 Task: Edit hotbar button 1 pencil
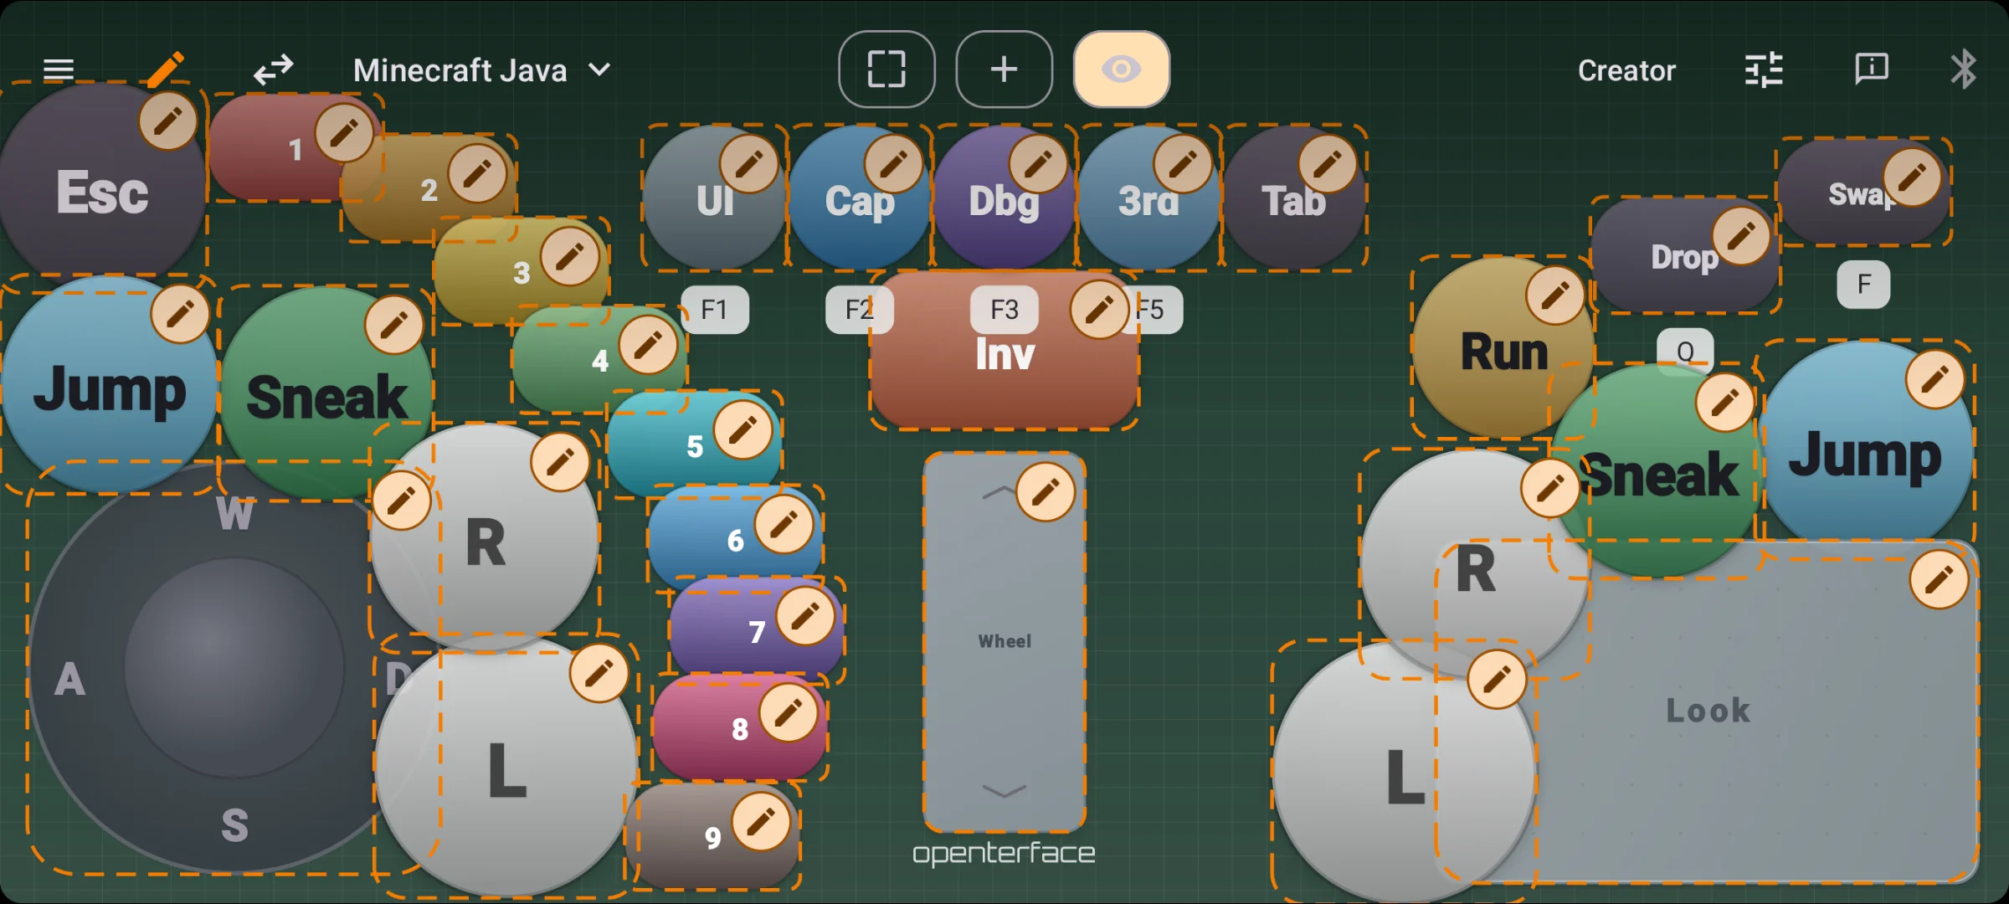[x=344, y=133]
